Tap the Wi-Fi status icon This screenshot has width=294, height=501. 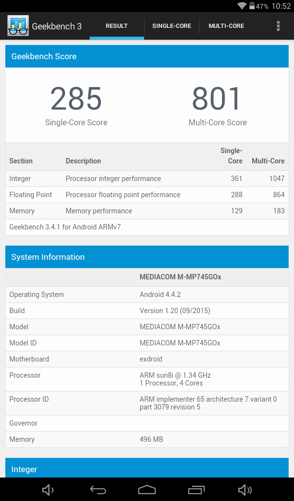pyautogui.click(x=242, y=6)
